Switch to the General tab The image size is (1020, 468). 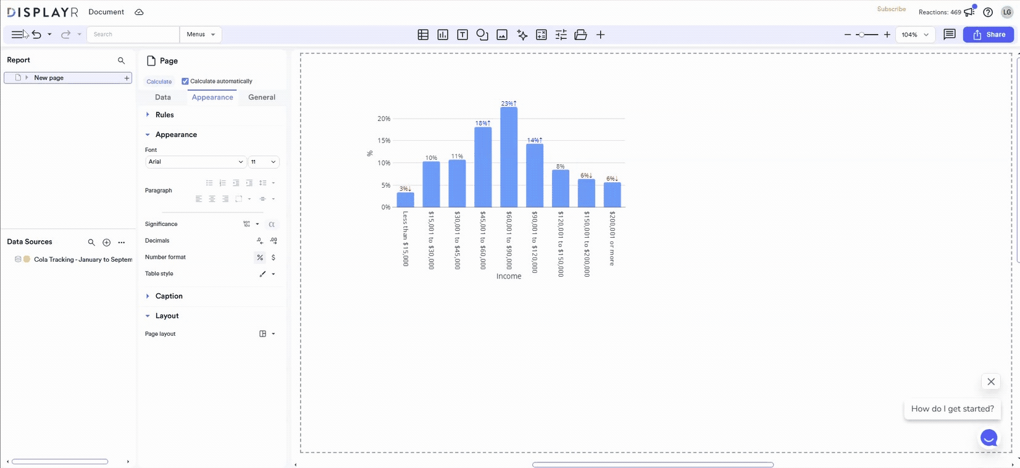coord(262,98)
